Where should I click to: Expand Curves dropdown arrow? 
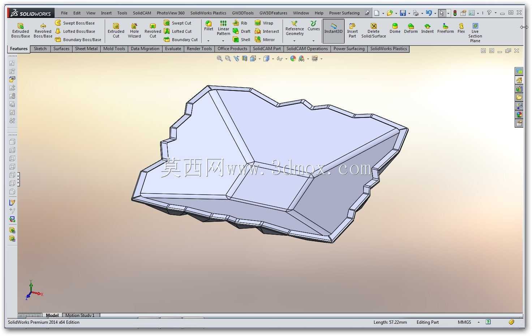(313, 41)
